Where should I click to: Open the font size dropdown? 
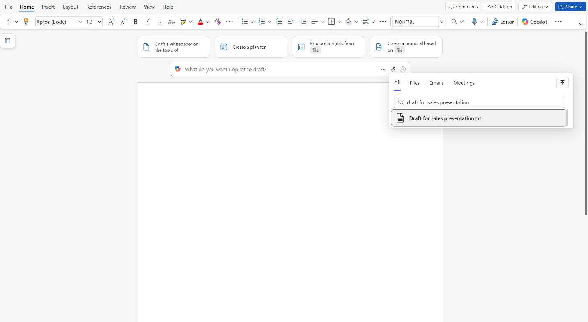99,22
